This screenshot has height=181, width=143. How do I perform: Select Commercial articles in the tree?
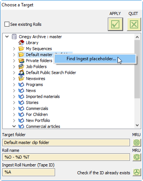tap(43, 126)
